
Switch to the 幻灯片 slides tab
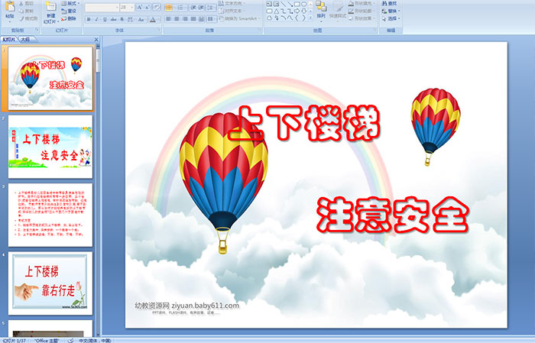9,40
